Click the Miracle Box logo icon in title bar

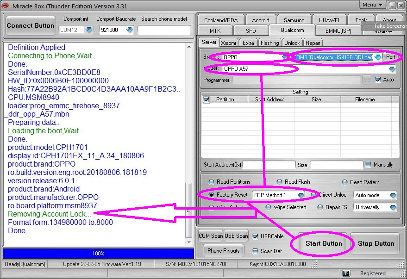[x=5, y=6]
